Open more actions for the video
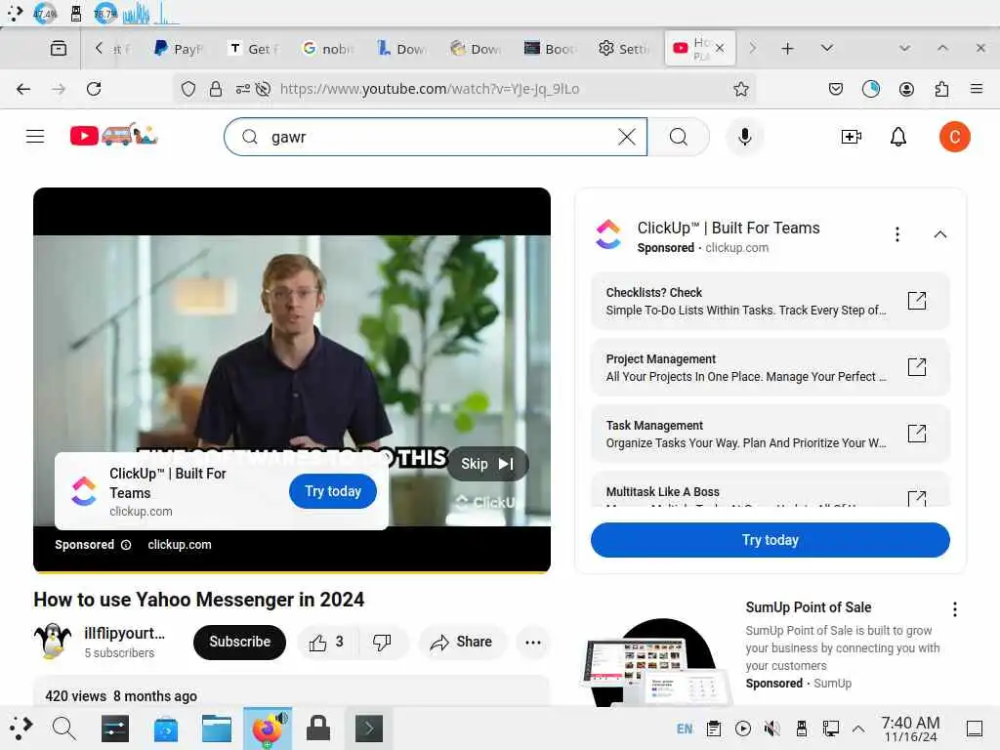The image size is (1000, 750). pyautogui.click(x=532, y=643)
